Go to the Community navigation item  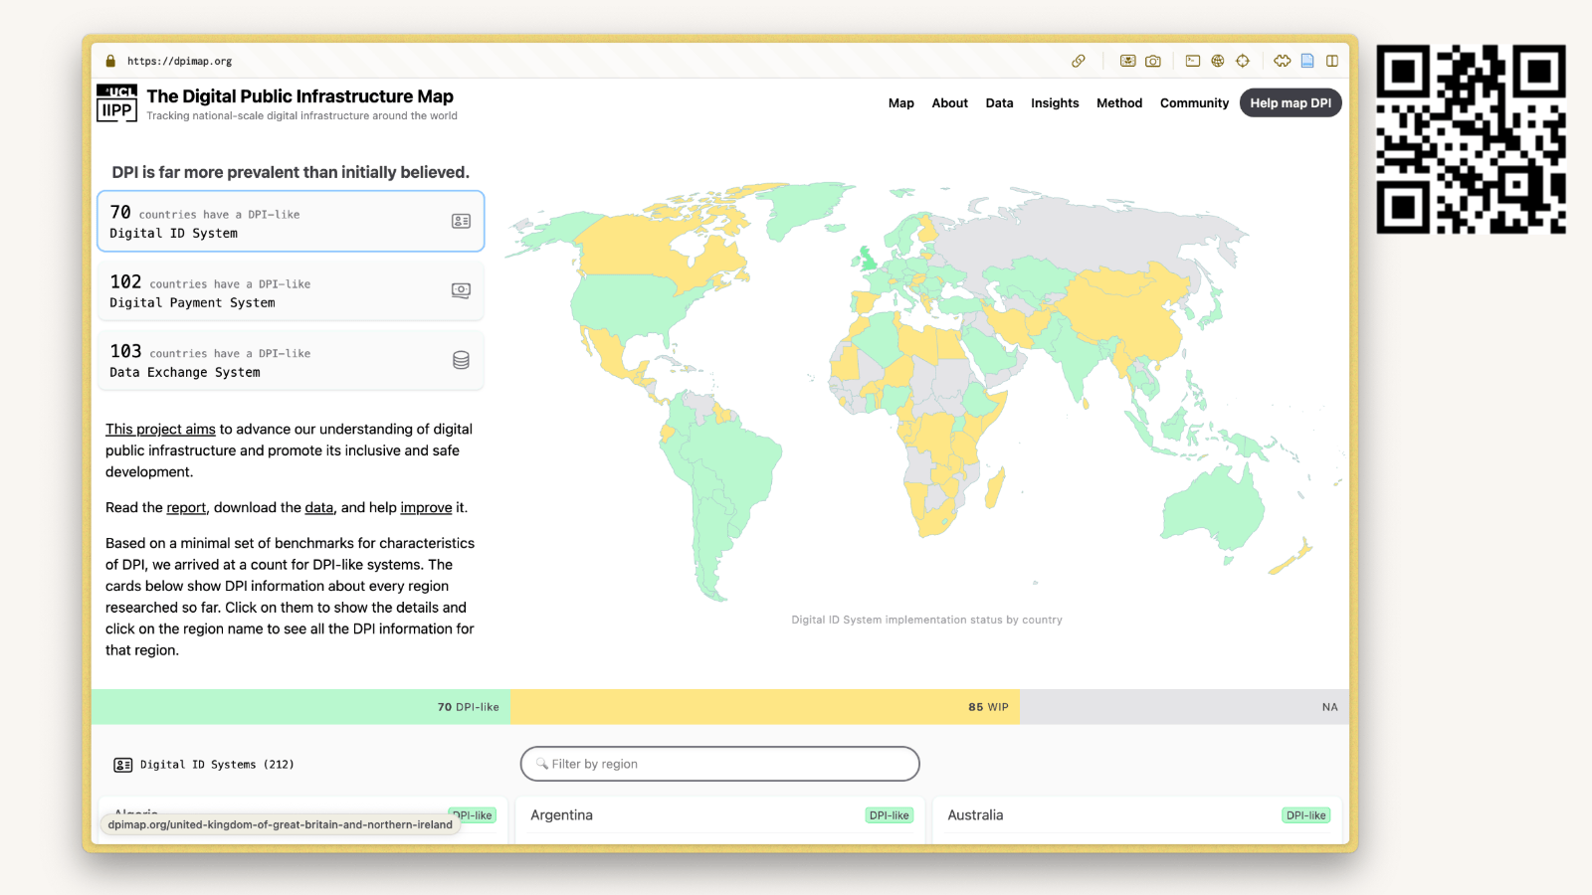coord(1194,103)
